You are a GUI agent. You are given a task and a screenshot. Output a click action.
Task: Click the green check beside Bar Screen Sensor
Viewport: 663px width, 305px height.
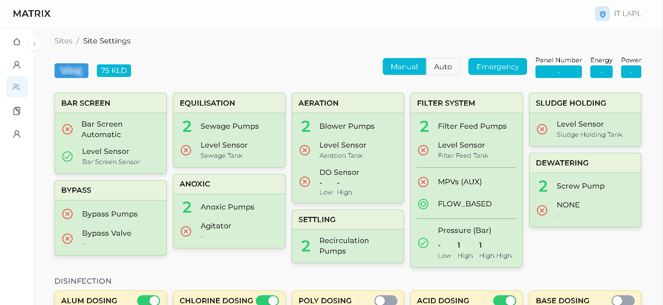[x=67, y=156]
